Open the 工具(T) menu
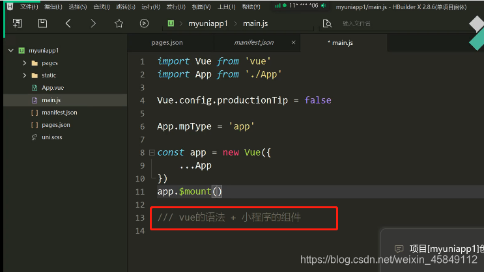 (226, 7)
